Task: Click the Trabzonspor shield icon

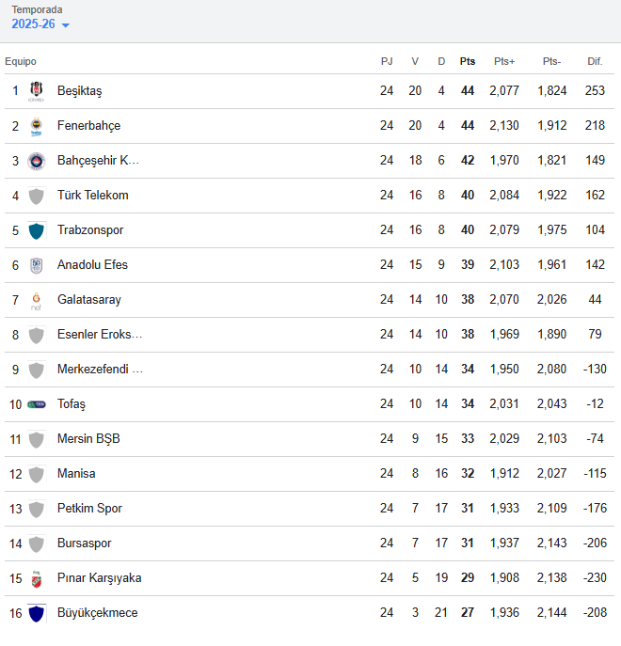Action: click(x=37, y=230)
